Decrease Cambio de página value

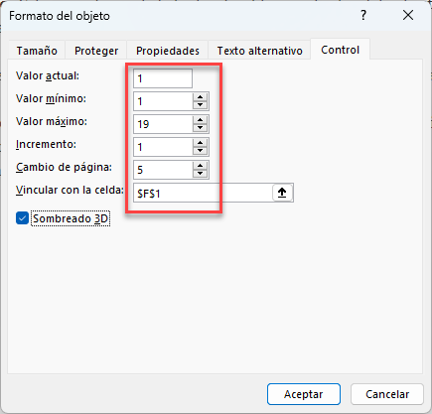200,174
